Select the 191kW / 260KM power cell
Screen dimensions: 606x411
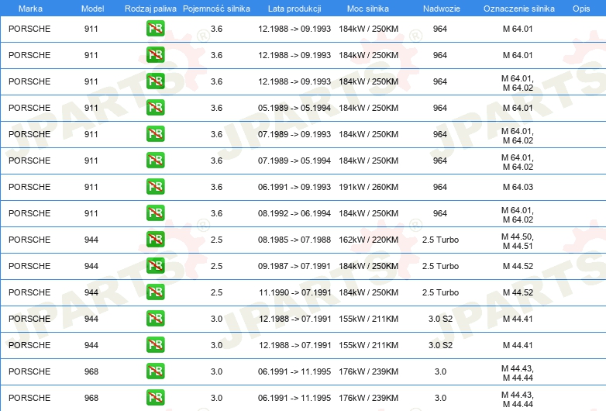[x=368, y=187]
